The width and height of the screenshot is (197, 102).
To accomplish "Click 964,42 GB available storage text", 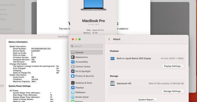I will click(x=166, y=83).
